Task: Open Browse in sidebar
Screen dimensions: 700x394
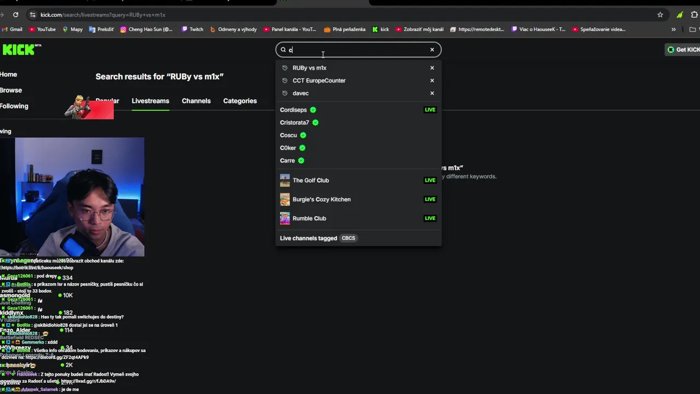Action: click(x=11, y=90)
